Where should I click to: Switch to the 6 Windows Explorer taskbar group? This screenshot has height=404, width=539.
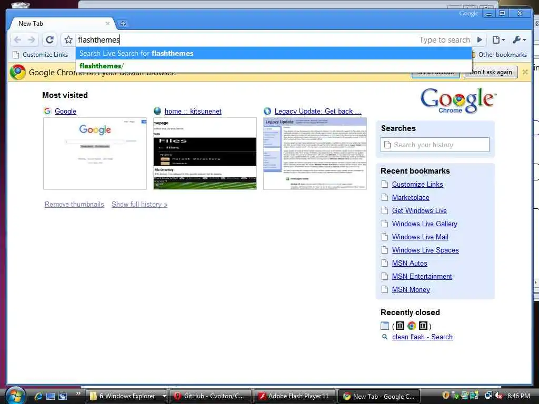[x=123, y=396]
